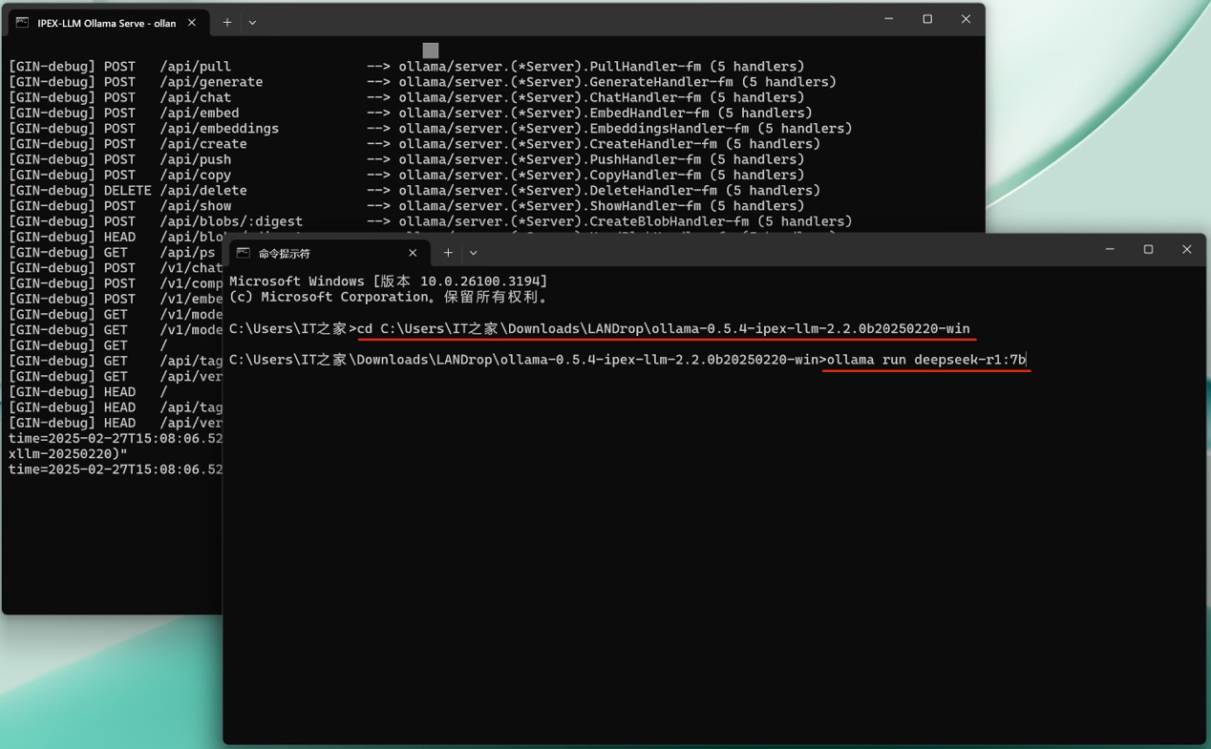Click the command prompt icon in 命令提示符 tab

[244, 253]
